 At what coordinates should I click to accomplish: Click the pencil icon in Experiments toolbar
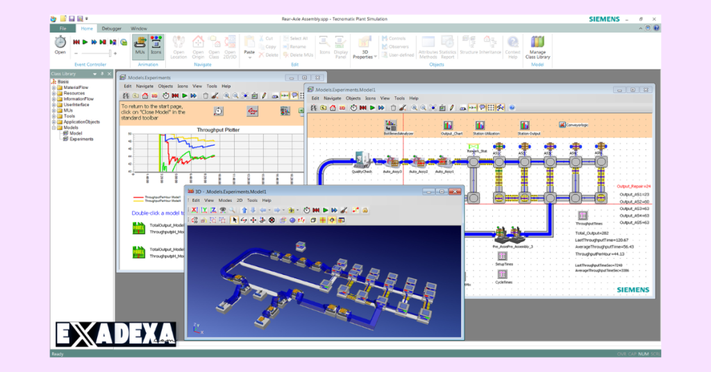pos(265,96)
